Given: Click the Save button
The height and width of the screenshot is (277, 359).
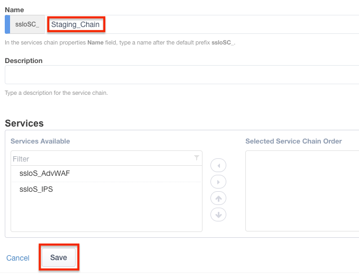Looking at the screenshot, I should pos(59,257).
